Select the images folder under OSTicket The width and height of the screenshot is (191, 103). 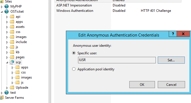(x=21, y=37)
